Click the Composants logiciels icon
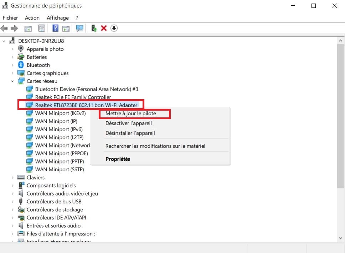 pos(21,185)
